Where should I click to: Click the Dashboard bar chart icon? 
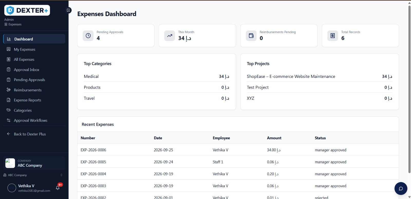[x=9, y=39]
